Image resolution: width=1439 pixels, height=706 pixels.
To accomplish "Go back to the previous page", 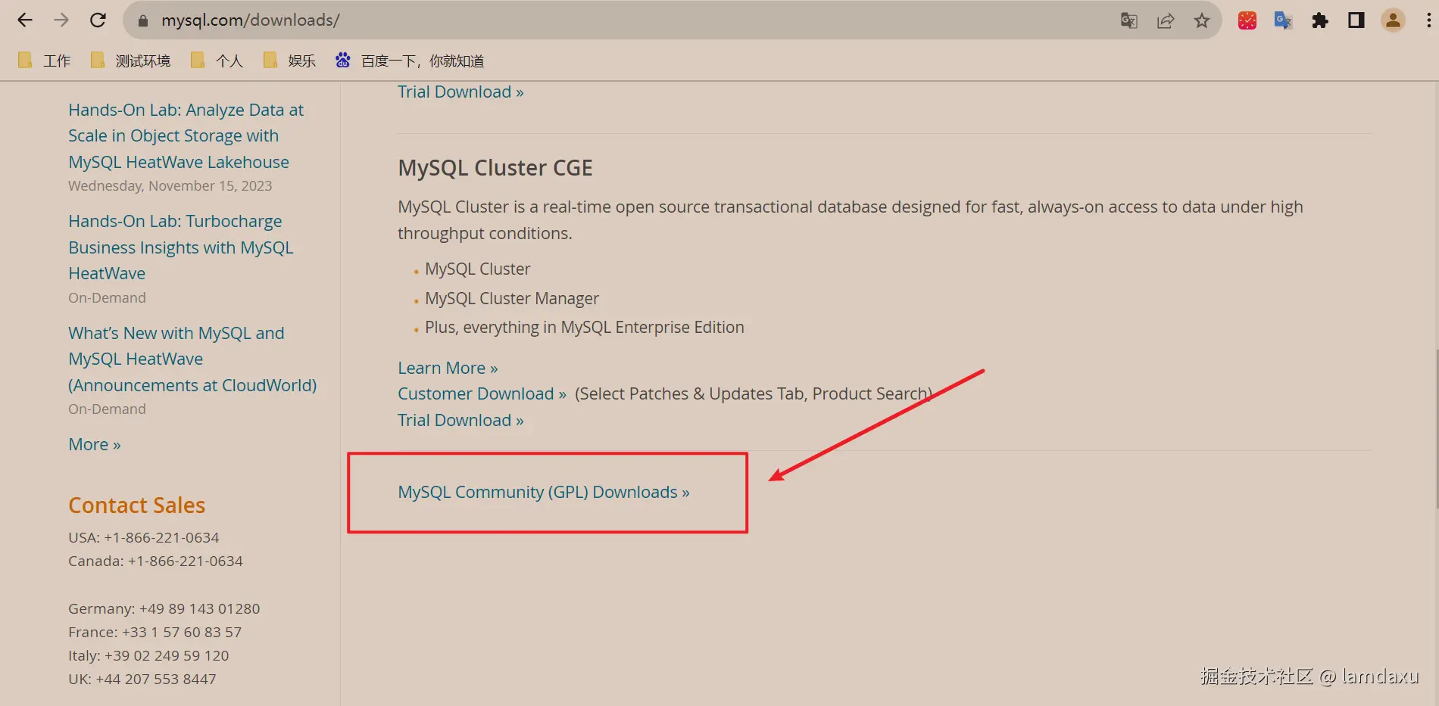I will (25, 20).
